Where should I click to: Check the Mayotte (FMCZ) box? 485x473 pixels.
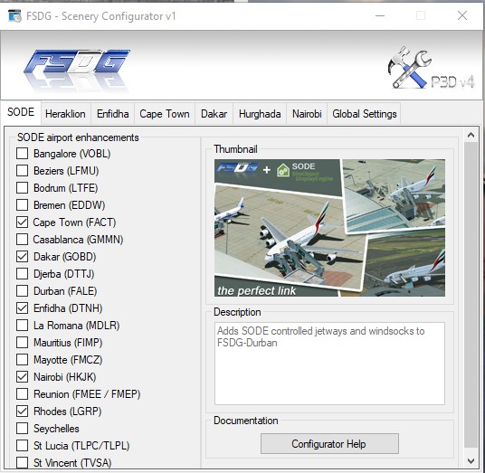click(x=23, y=360)
